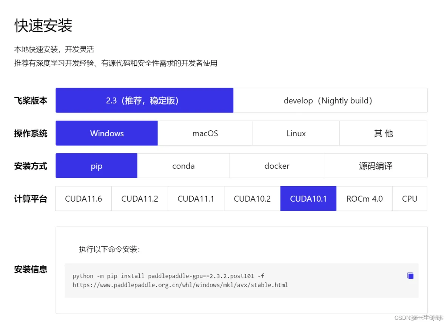The width and height of the screenshot is (447, 324).
Task: Select docker as the install method
Action: (x=277, y=166)
